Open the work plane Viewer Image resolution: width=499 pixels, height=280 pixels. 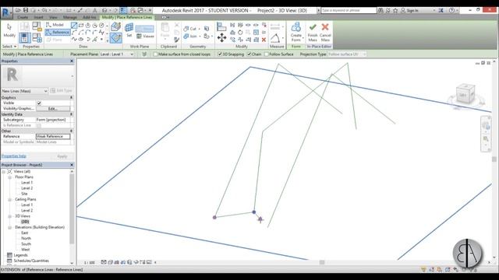pyautogui.click(x=145, y=37)
